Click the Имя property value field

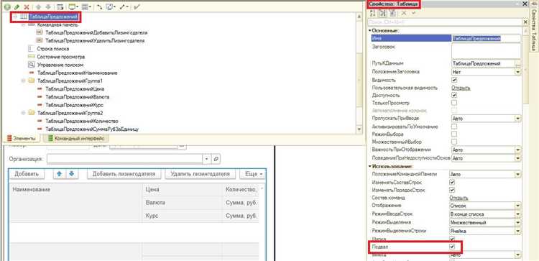click(x=486, y=39)
